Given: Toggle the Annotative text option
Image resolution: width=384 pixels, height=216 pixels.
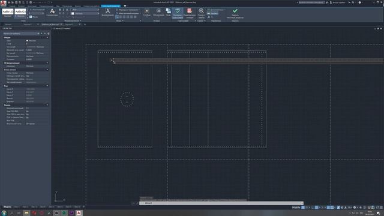Looking at the screenshot, I should 37,10.
